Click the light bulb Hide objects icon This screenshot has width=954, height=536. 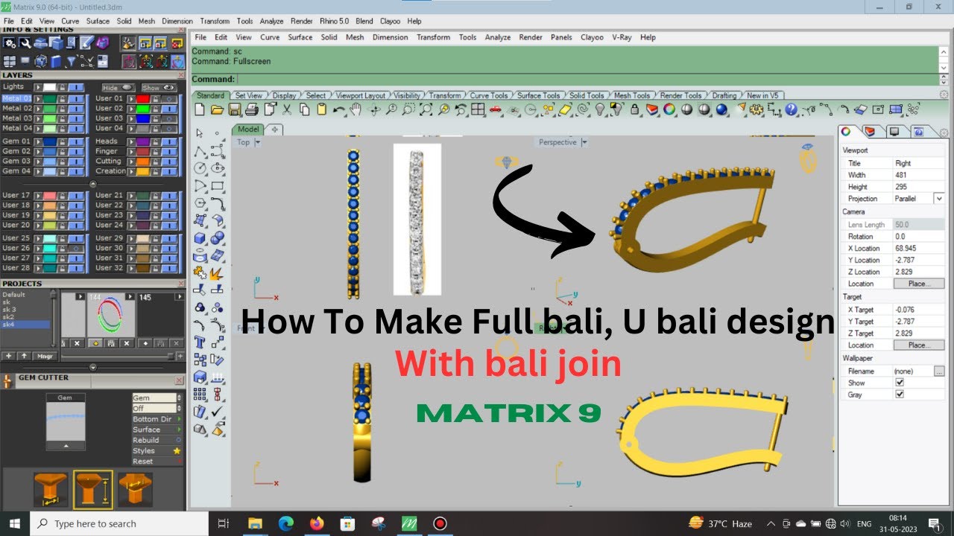600,109
